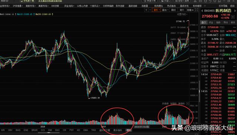Click 自定义面板 button in title bar
The height and width of the screenshot is (135, 237).
click(182, 1)
